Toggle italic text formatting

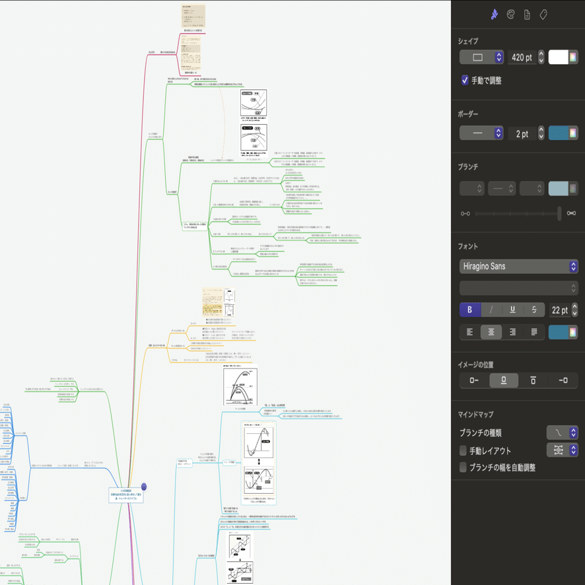coord(491,310)
